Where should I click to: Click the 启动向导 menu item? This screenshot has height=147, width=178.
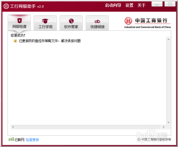(113, 5)
